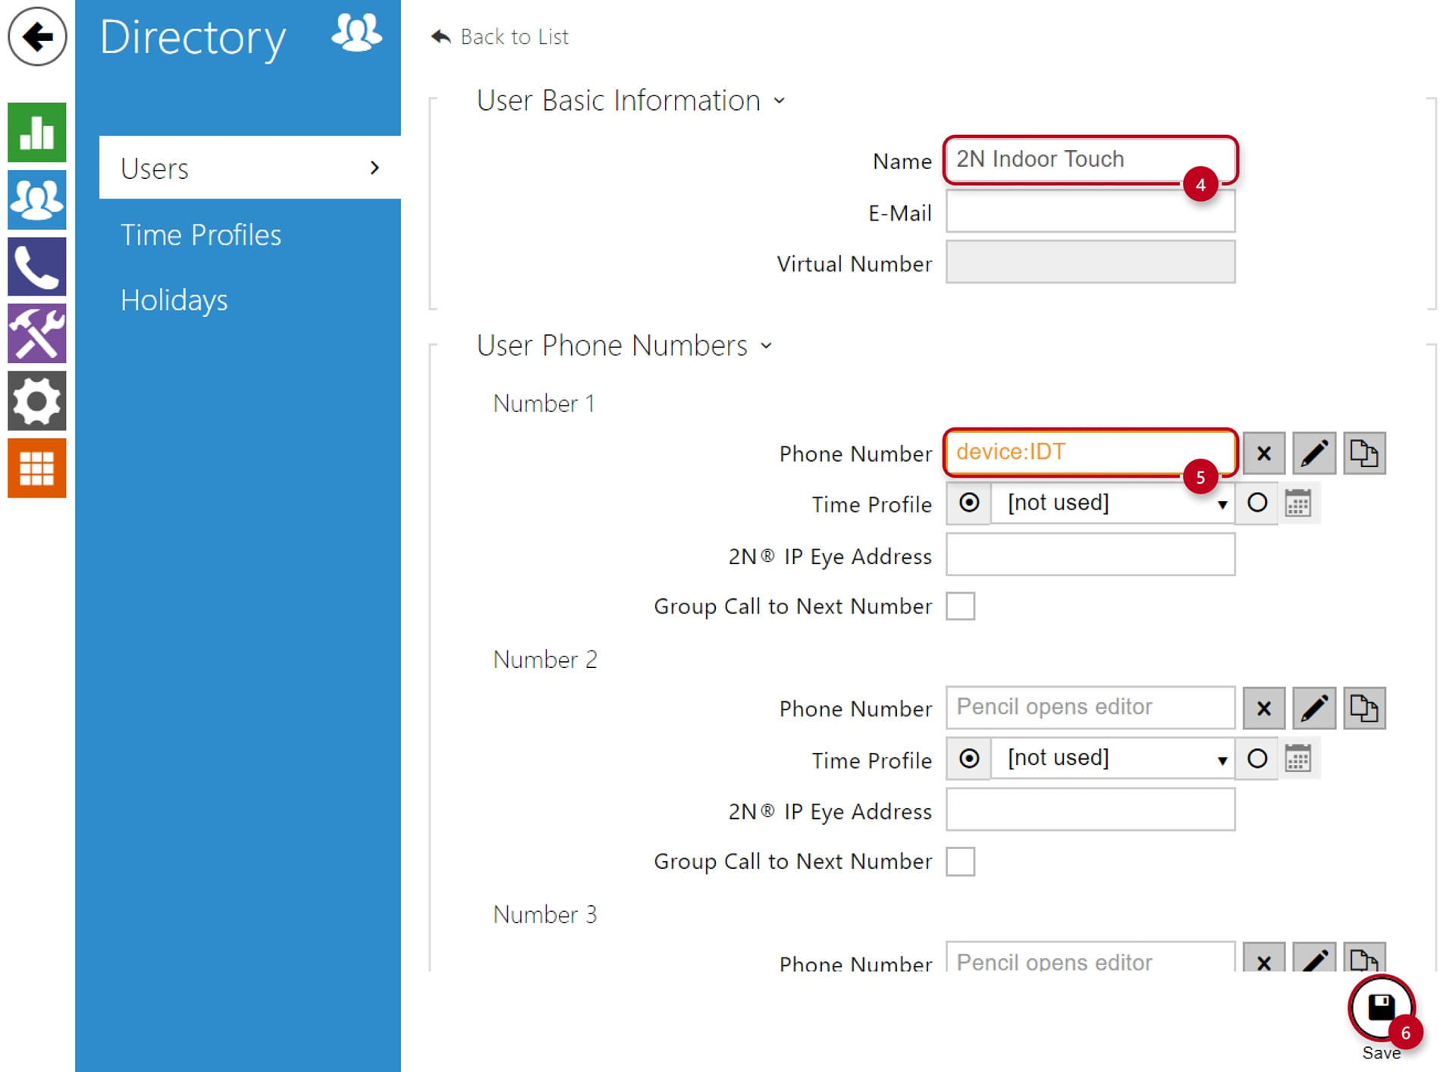Clear Number 3 phone number with X
Screen dimensions: 1456x1072
coord(1263,958)
